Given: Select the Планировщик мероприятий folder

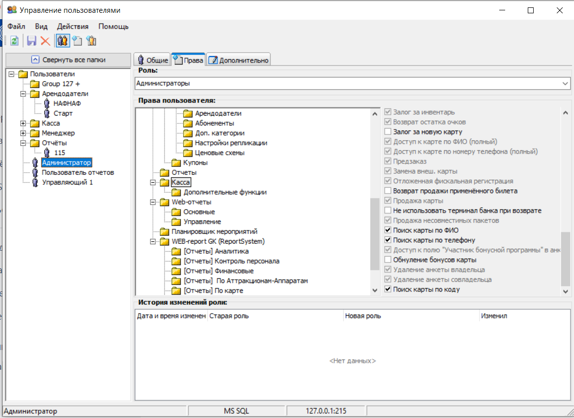Looking at the screenshot, I should click(214, 231).
